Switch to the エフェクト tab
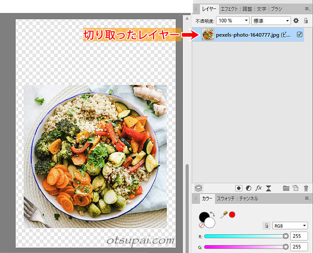313x253 pixels. coord(230,9)
